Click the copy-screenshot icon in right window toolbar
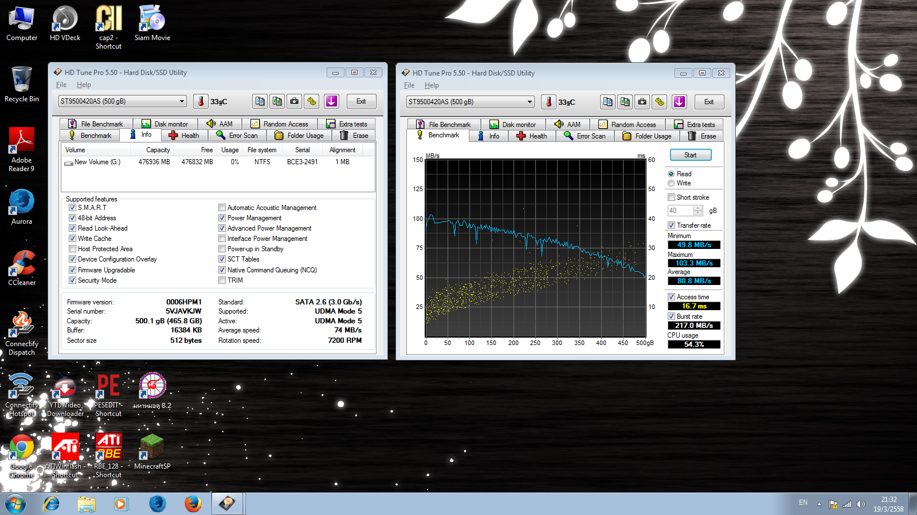Viewport: 917px width, 515px height. [x=625, y=102]
